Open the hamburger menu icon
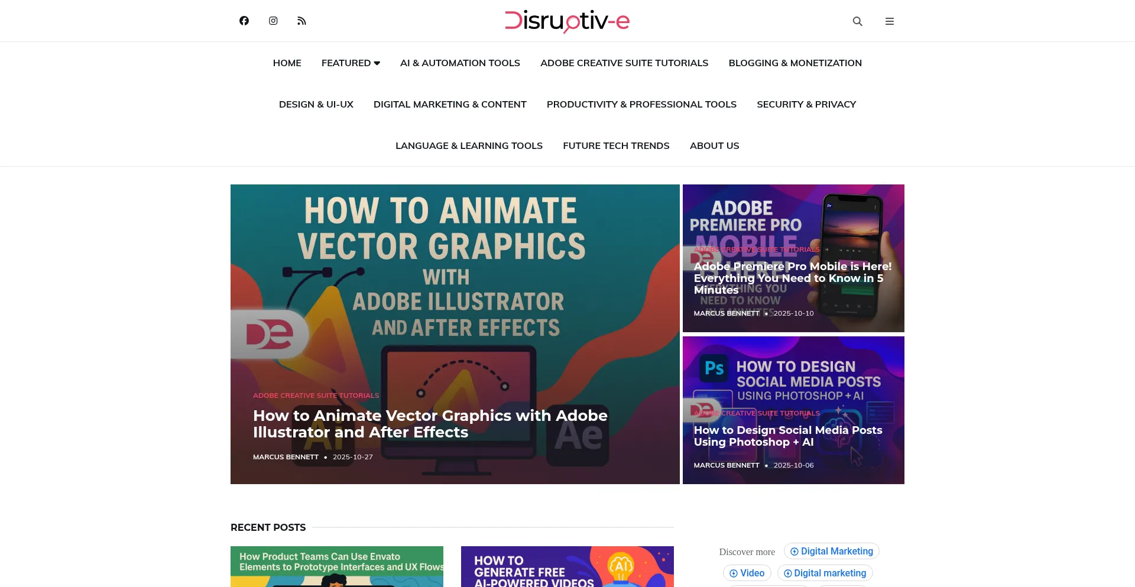The height and width of the screenshot is (587, 1135). (x=889, y=21)
